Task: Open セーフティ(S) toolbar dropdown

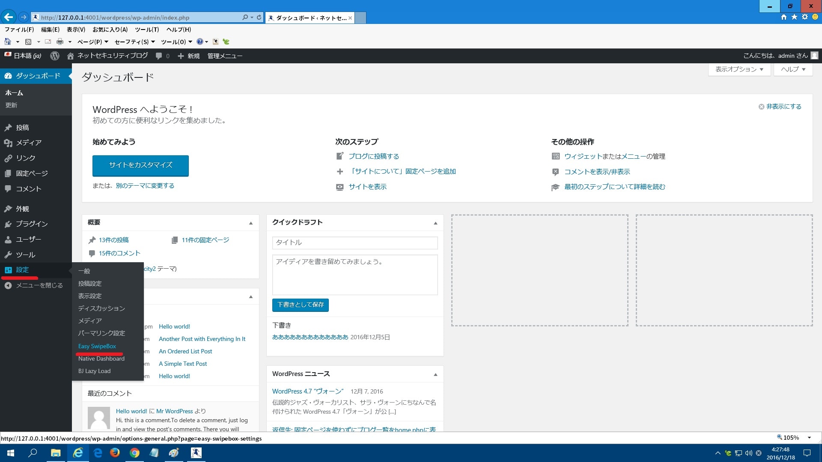Action: 135,42
